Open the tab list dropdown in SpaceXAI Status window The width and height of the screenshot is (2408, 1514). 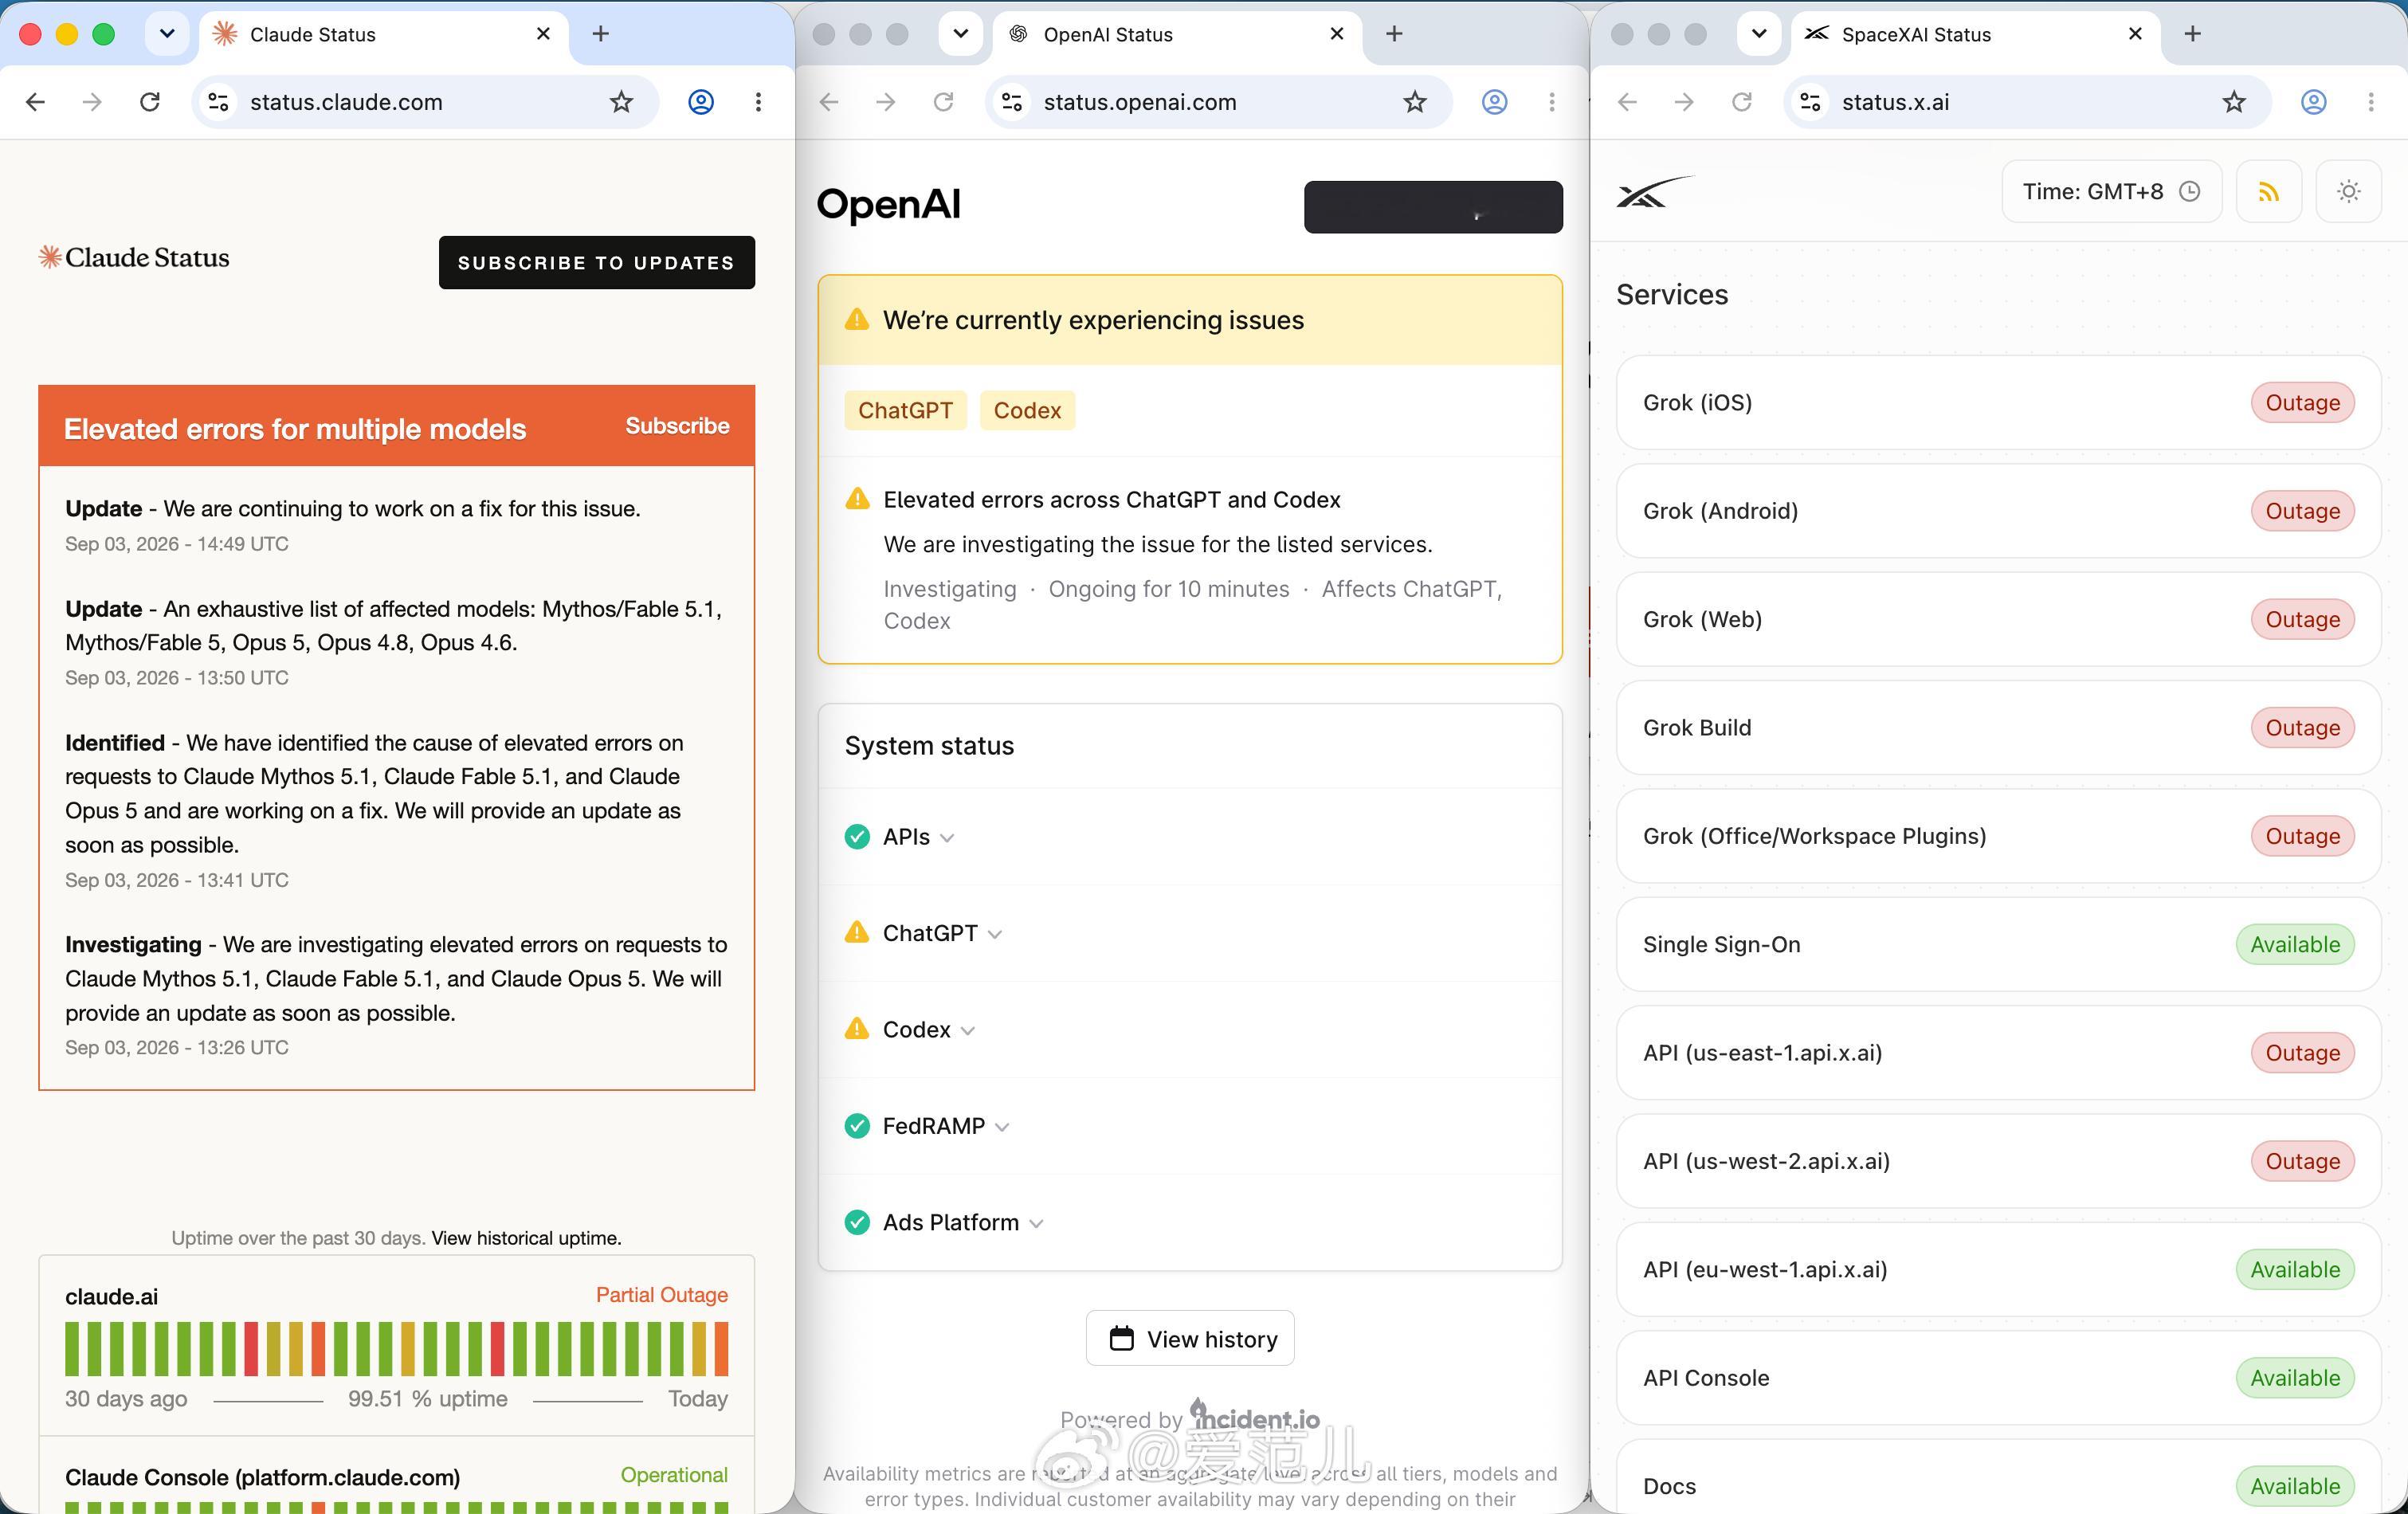1759,34
